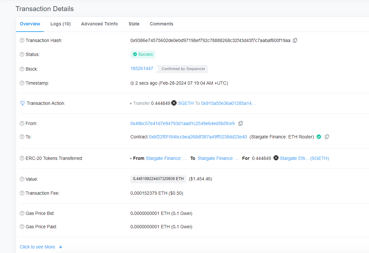369x253 pixels.
Task: Copy the To contract address
Action: point(327,137)
